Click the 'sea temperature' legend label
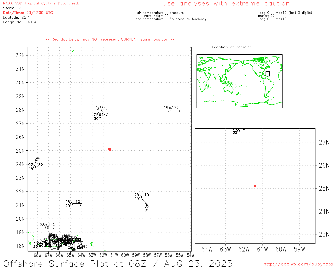Screen dimensions: 333x267 point(150,19)
